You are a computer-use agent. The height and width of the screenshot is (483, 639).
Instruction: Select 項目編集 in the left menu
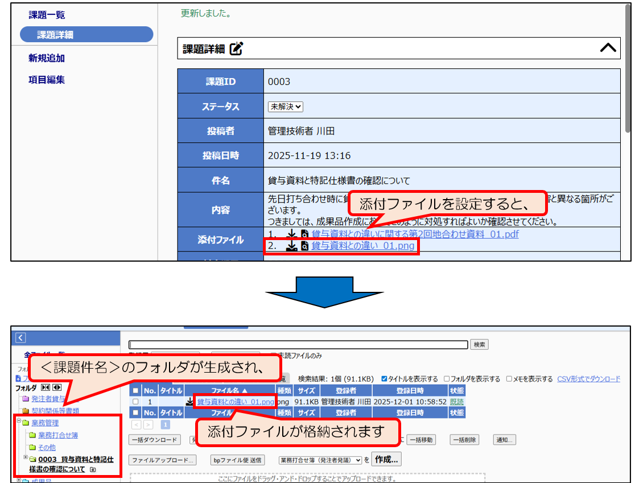coord(47,80)
